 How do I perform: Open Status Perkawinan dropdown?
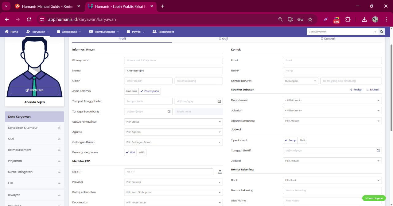173,122
